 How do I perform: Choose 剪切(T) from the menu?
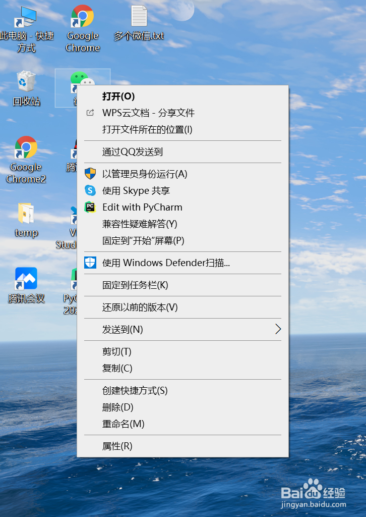[x=182, y=351]
